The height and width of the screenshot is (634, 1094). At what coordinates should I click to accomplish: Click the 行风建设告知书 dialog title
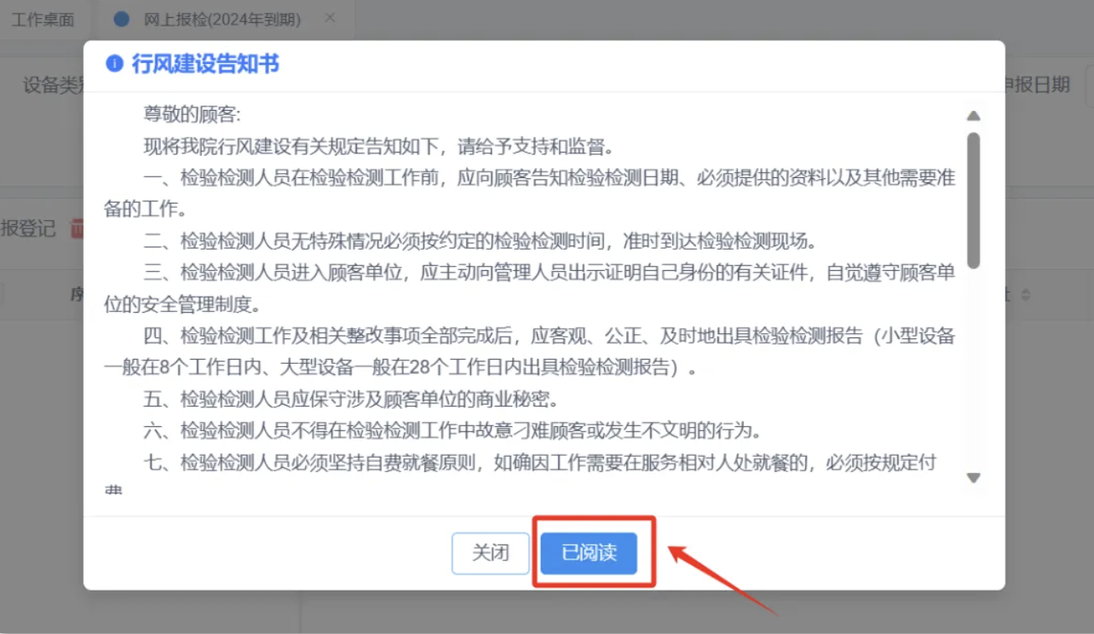[205, 64]
